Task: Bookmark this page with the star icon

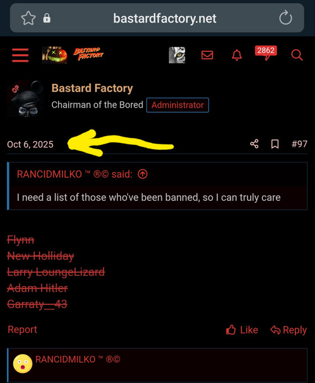Action: 28,18
